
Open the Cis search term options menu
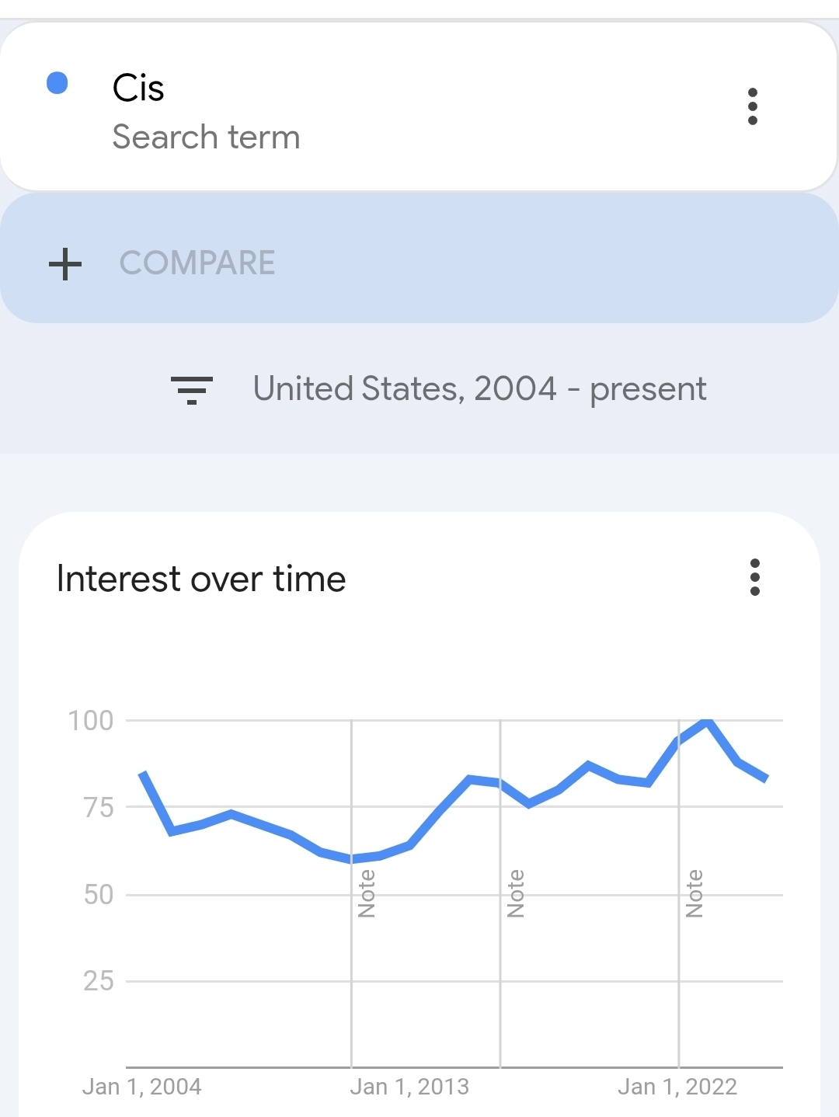(752, 106)
